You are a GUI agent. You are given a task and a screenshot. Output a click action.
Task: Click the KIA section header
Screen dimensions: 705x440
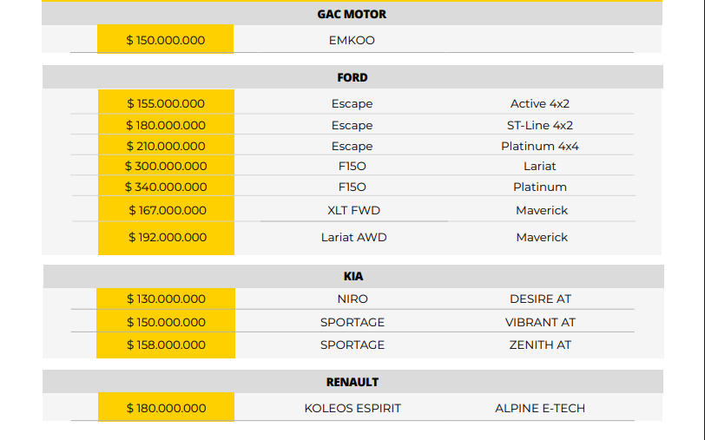352,276
